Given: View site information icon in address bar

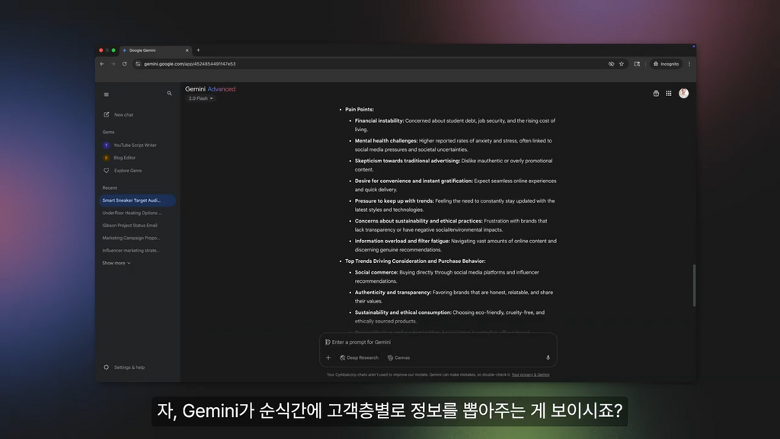Looking at the screenshot, I should (x=139, y=64).
